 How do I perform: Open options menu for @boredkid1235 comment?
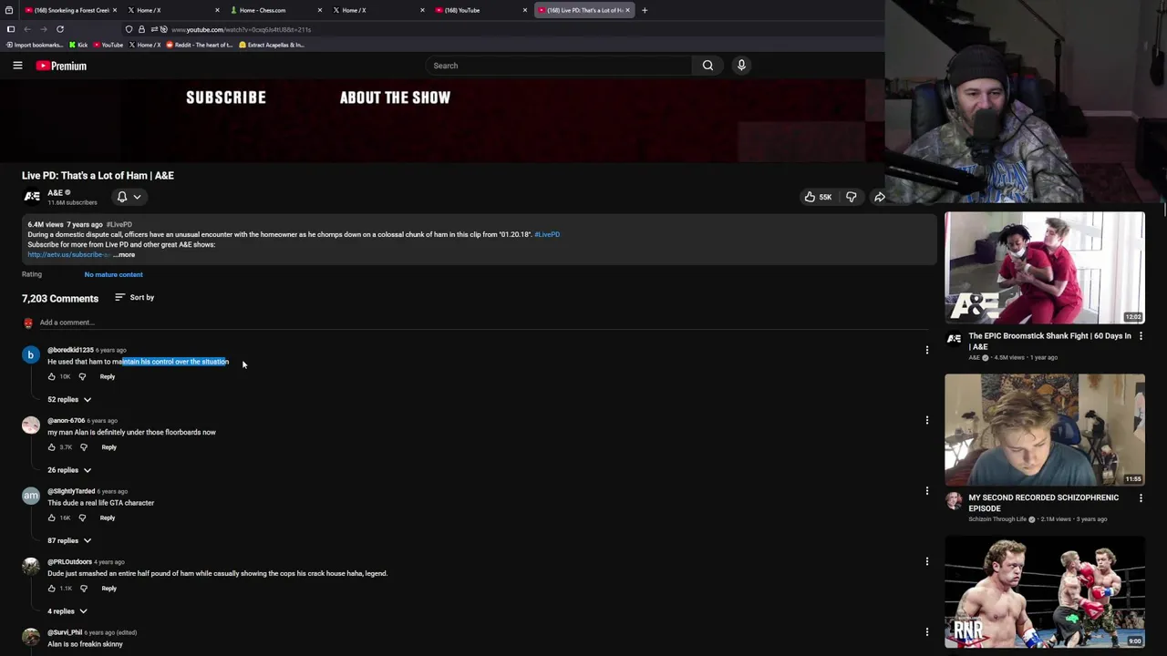(927, 350)
